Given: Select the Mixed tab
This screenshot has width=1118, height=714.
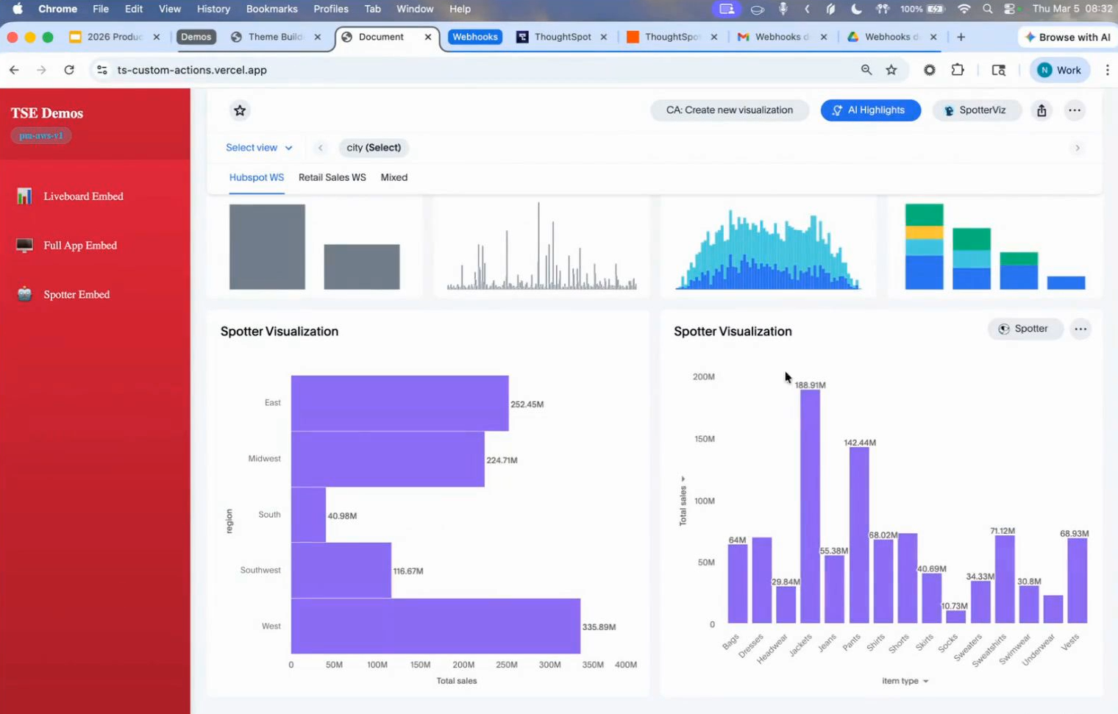Looking at the screenshot, I should 394,177.
